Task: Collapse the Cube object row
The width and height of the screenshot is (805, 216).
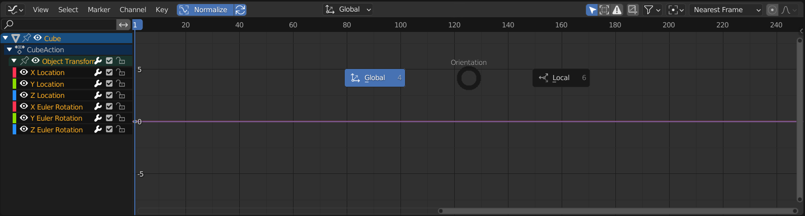Action: [x=6, y=38]
